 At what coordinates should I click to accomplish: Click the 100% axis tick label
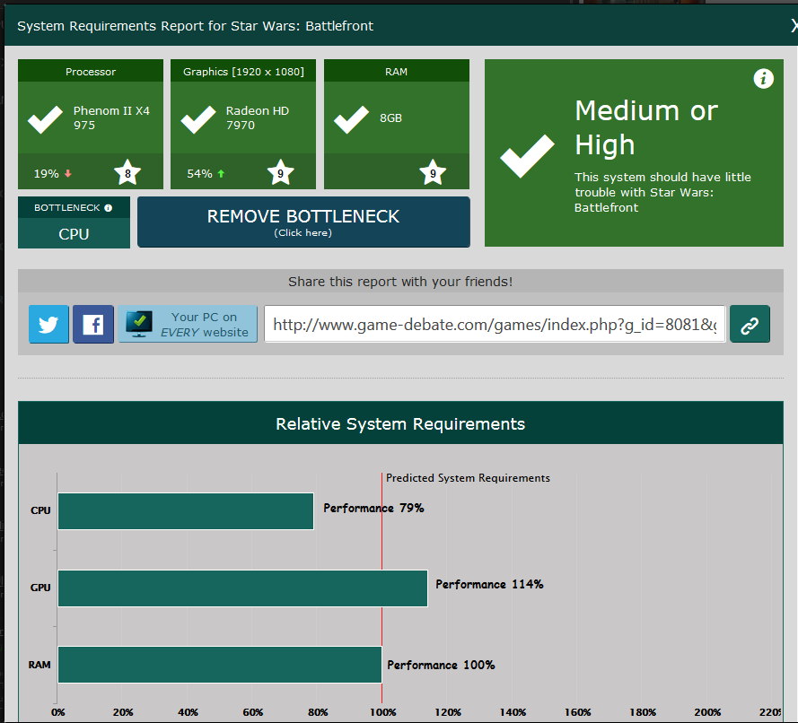pos(382,712)
